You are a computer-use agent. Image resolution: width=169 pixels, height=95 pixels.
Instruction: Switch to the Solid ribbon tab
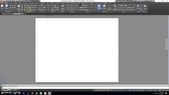pyautogui.click(x=11, y=3)
